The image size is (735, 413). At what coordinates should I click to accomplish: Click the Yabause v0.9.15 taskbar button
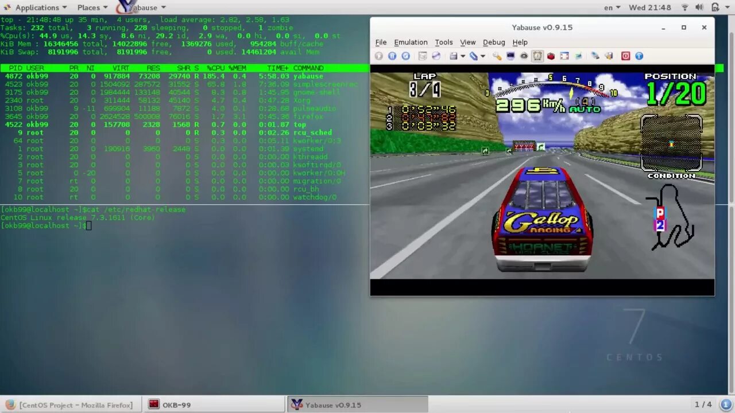point(357,404)
